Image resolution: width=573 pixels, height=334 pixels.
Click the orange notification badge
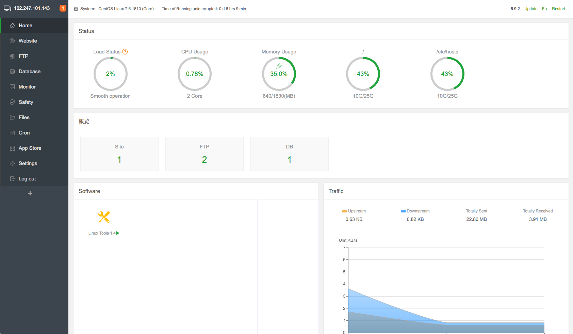(x=63, y=8)
